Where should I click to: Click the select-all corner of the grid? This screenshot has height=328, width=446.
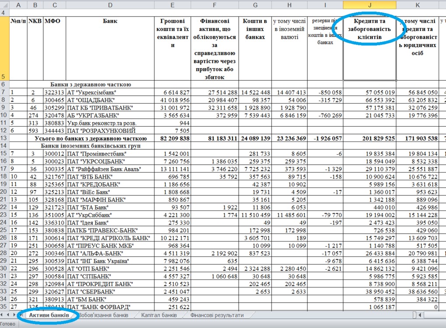4,4
